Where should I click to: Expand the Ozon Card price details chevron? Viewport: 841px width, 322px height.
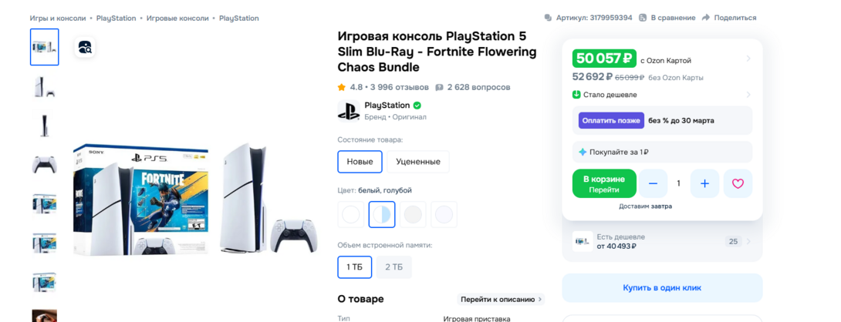(748, 59)
